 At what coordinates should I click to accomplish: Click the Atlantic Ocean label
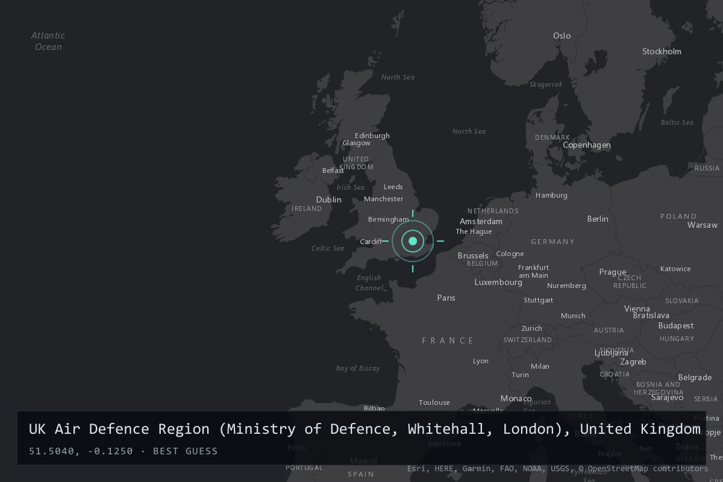48,41
